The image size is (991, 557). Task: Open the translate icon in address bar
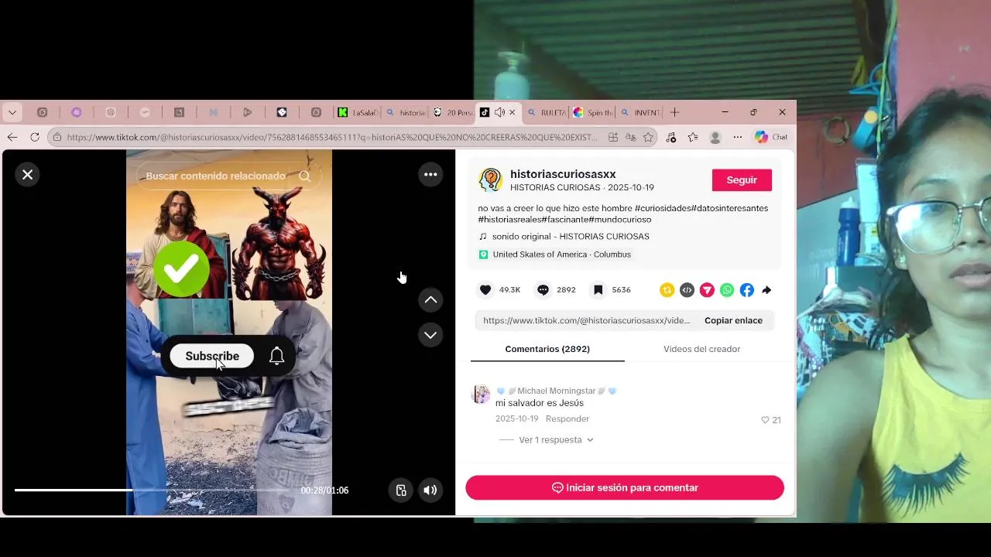[x=630, y=137]
